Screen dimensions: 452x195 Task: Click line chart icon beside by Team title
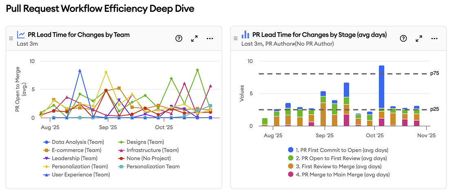[x=21, y=35]
